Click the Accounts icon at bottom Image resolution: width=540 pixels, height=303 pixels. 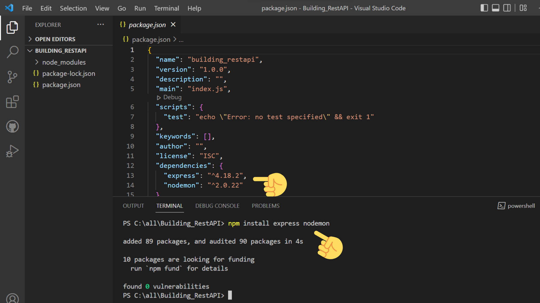[12, 299]
